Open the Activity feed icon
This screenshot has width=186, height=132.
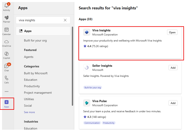(6, 7)
